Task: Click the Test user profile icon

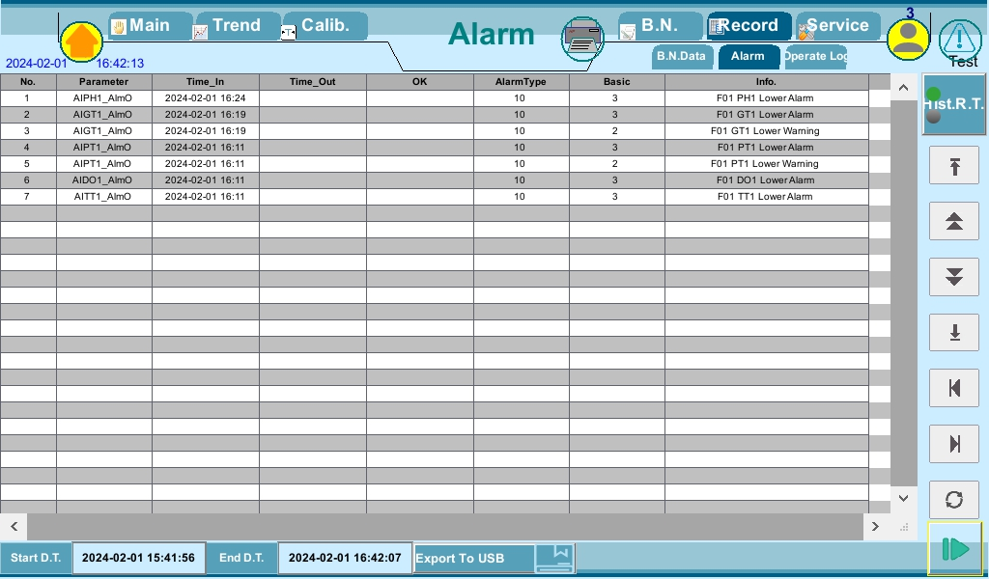Action: click(906, 39)
